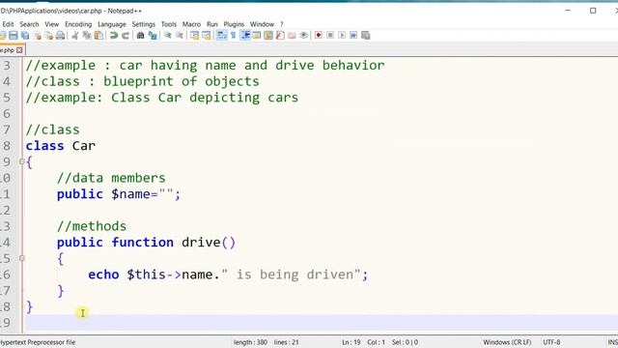Click the '//methods' comment line
This screenshot has width=618, height=348.
coord(92,226)
